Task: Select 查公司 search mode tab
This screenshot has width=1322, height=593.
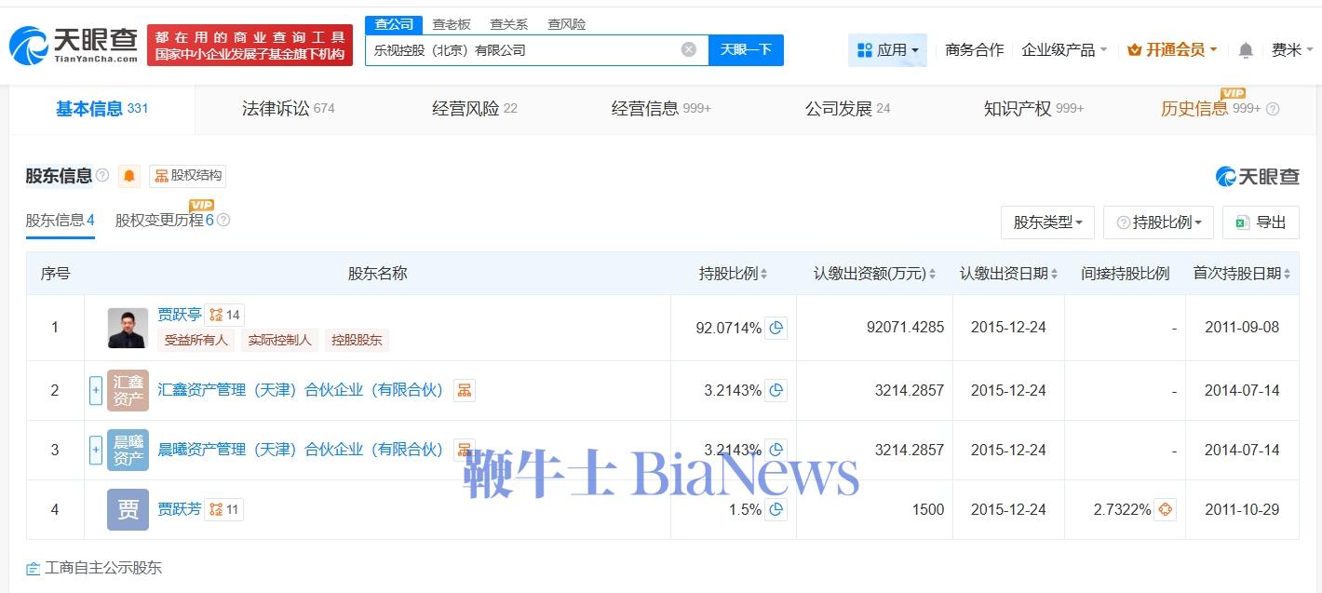Action: [394, 24]
